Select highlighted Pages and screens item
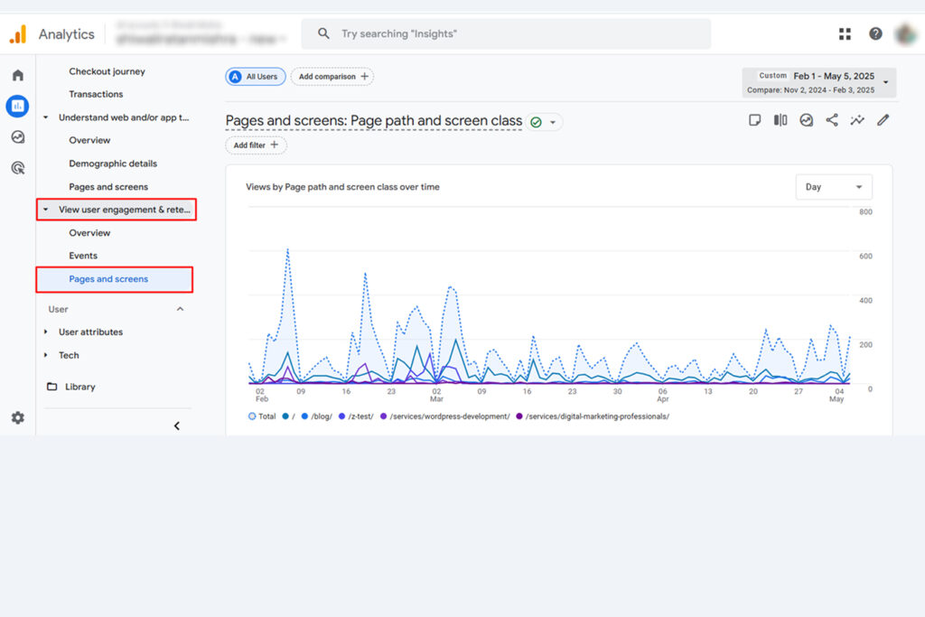 point(115,279)
